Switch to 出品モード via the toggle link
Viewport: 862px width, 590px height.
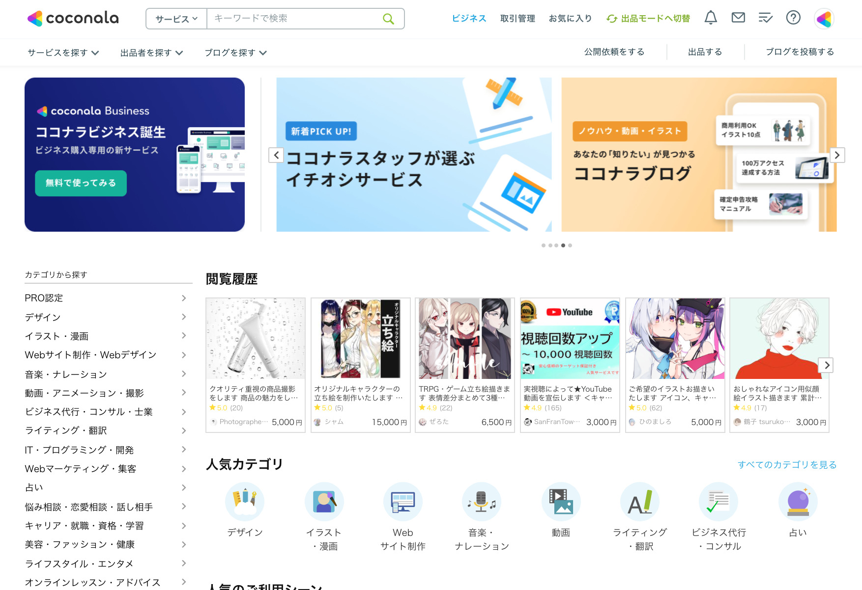(648, 19)
